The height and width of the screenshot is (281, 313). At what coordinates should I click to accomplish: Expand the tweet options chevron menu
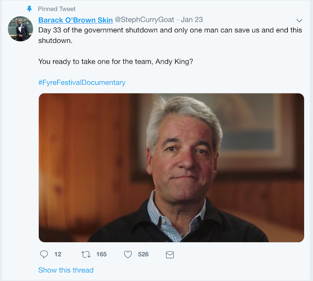[x=299, y=21]
